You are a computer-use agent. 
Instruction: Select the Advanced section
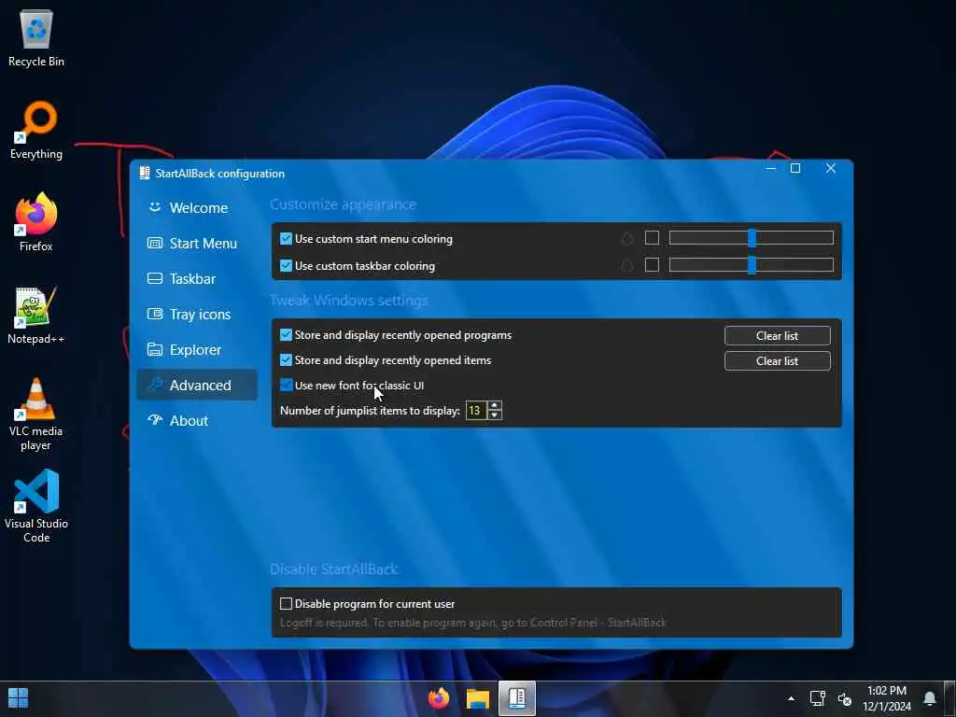(x=197, y=385)
